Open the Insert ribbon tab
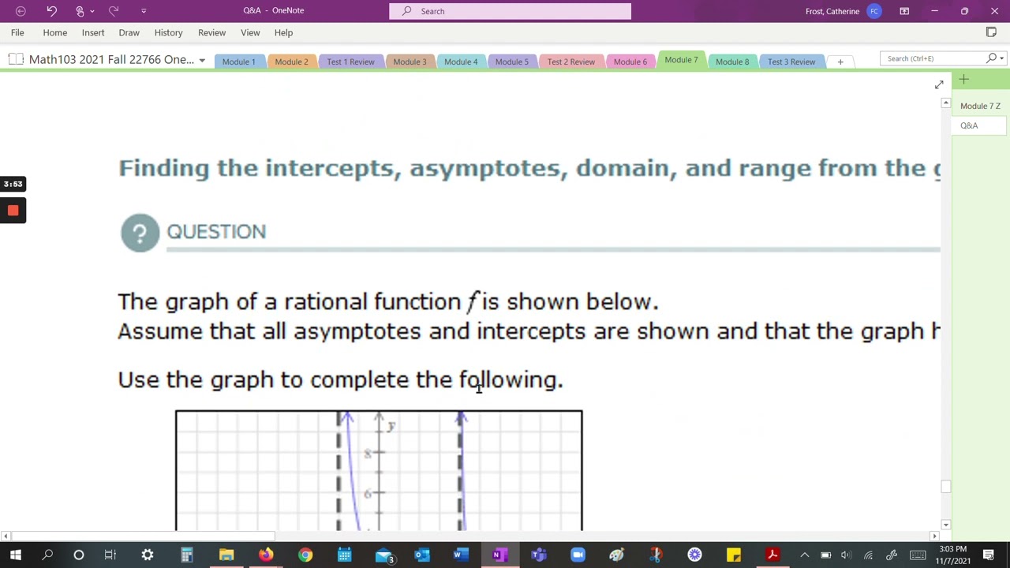This screenshot has height=568, width=1010. point(93,33)
